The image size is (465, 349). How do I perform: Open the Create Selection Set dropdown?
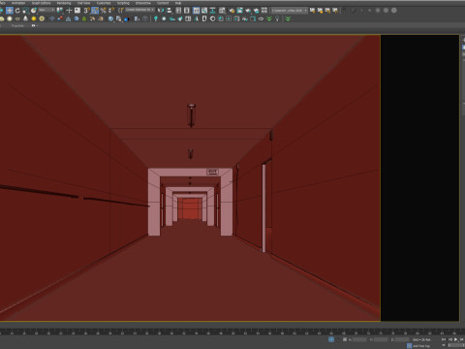(139, 10)
